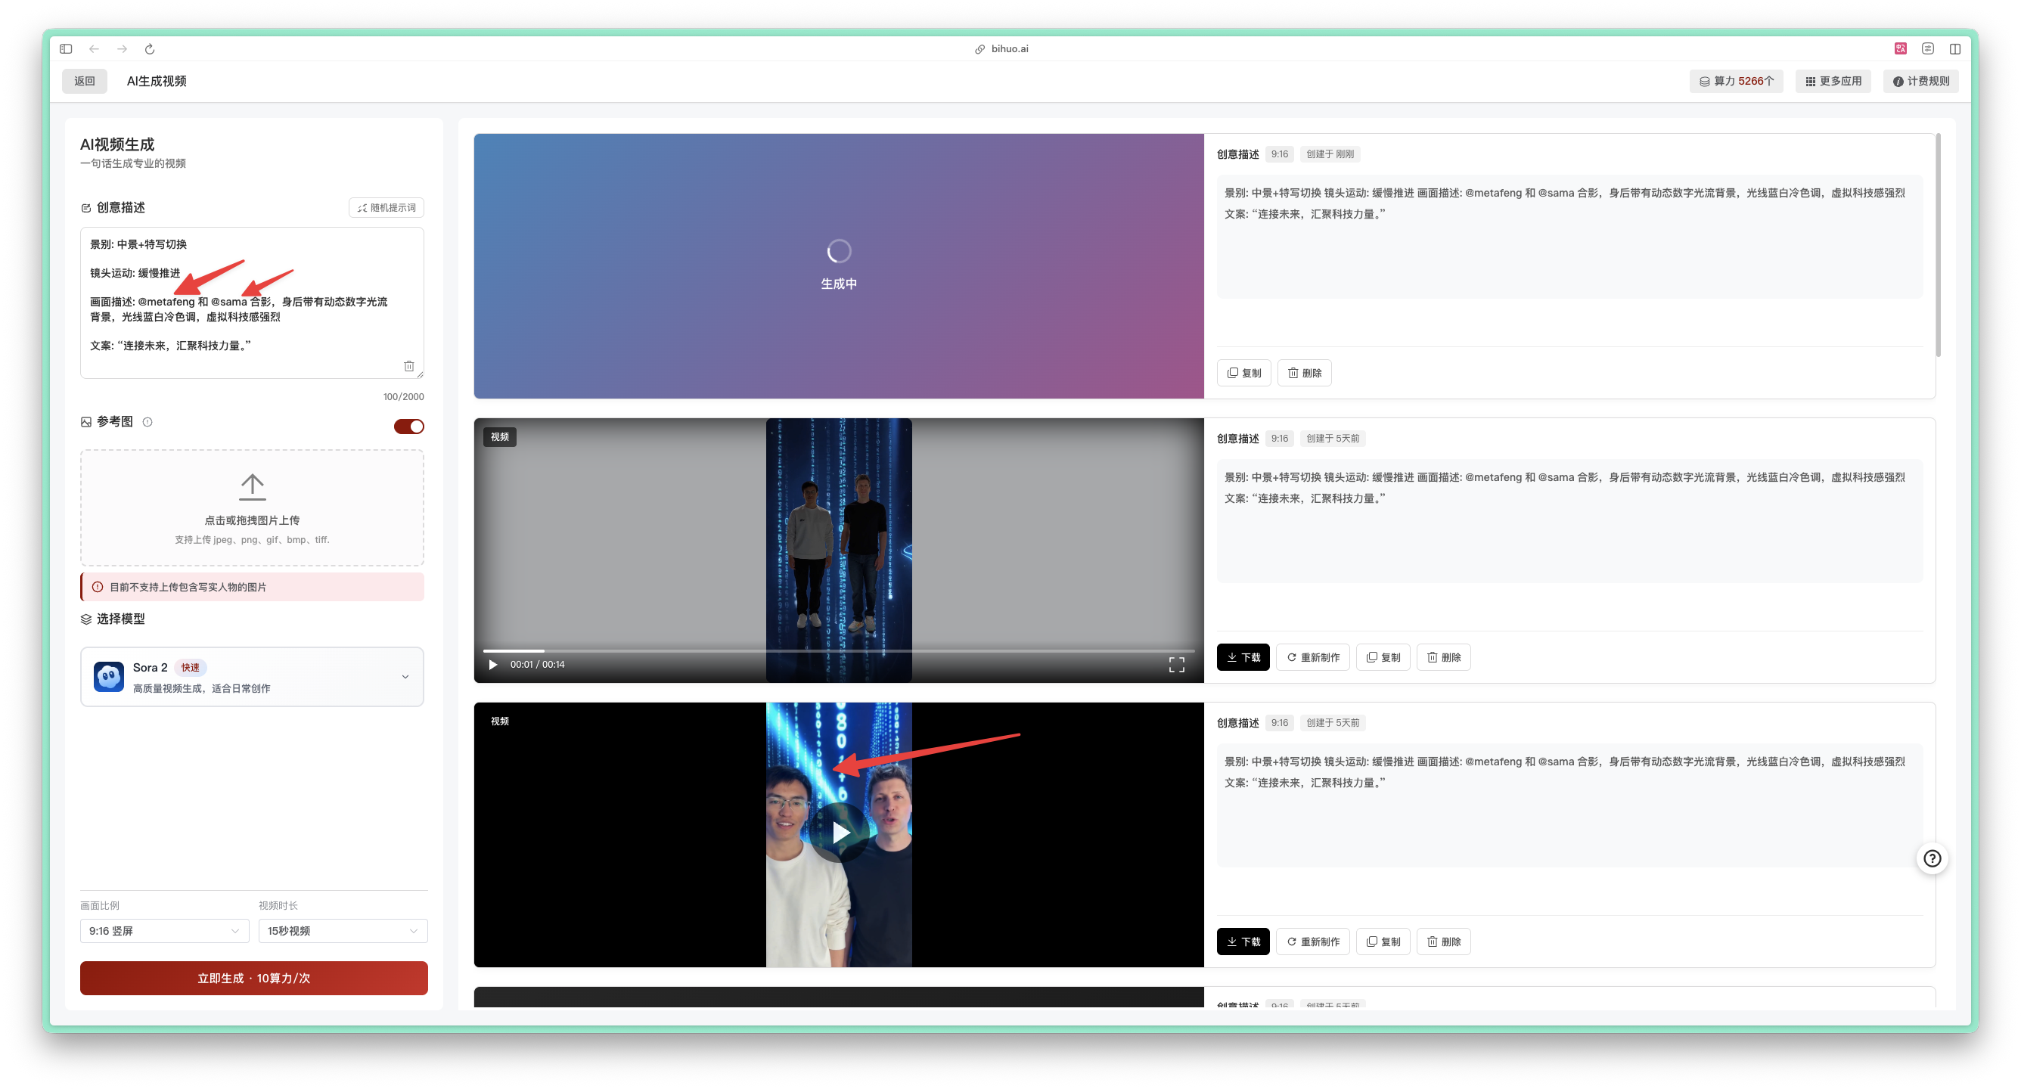The height and width of the screenshot is (1089, 2021).
Task: Open the round help question-mark icon
Action: tap(1932, 858)
